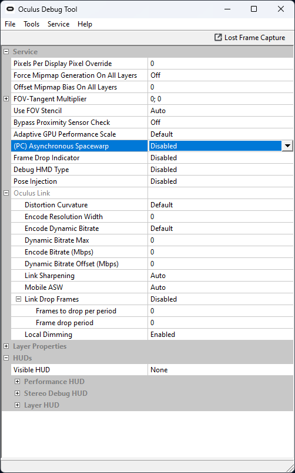Open the Asynchronous Spacewarp dropdown arrow

287,146
